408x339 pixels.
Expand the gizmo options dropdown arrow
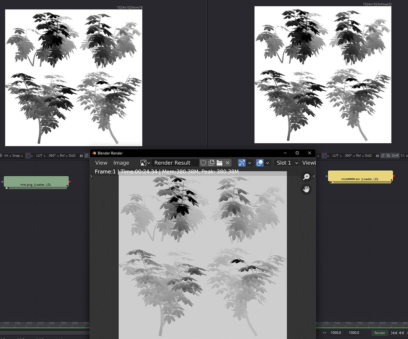249,163
